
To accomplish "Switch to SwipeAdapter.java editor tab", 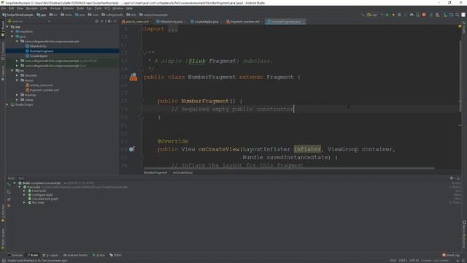I will pyautogui.click(x=206, y=21).
